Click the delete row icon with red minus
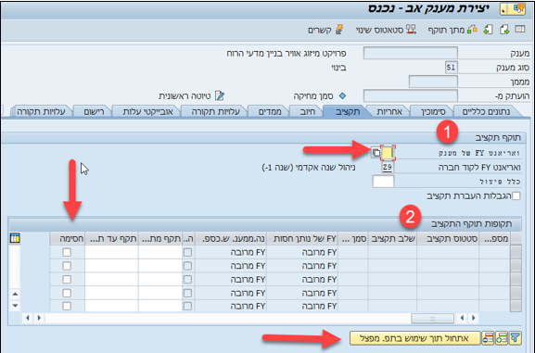Viewport: 535px width, 353px height. point(488,338)
